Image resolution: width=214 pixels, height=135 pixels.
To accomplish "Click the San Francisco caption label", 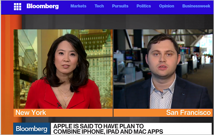I will [188, 112].
